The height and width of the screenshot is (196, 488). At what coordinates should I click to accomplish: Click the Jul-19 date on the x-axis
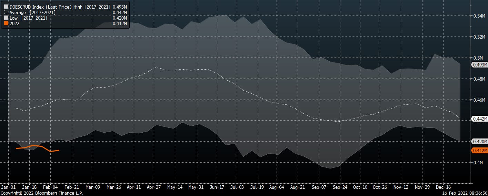(x=257, y=187)
